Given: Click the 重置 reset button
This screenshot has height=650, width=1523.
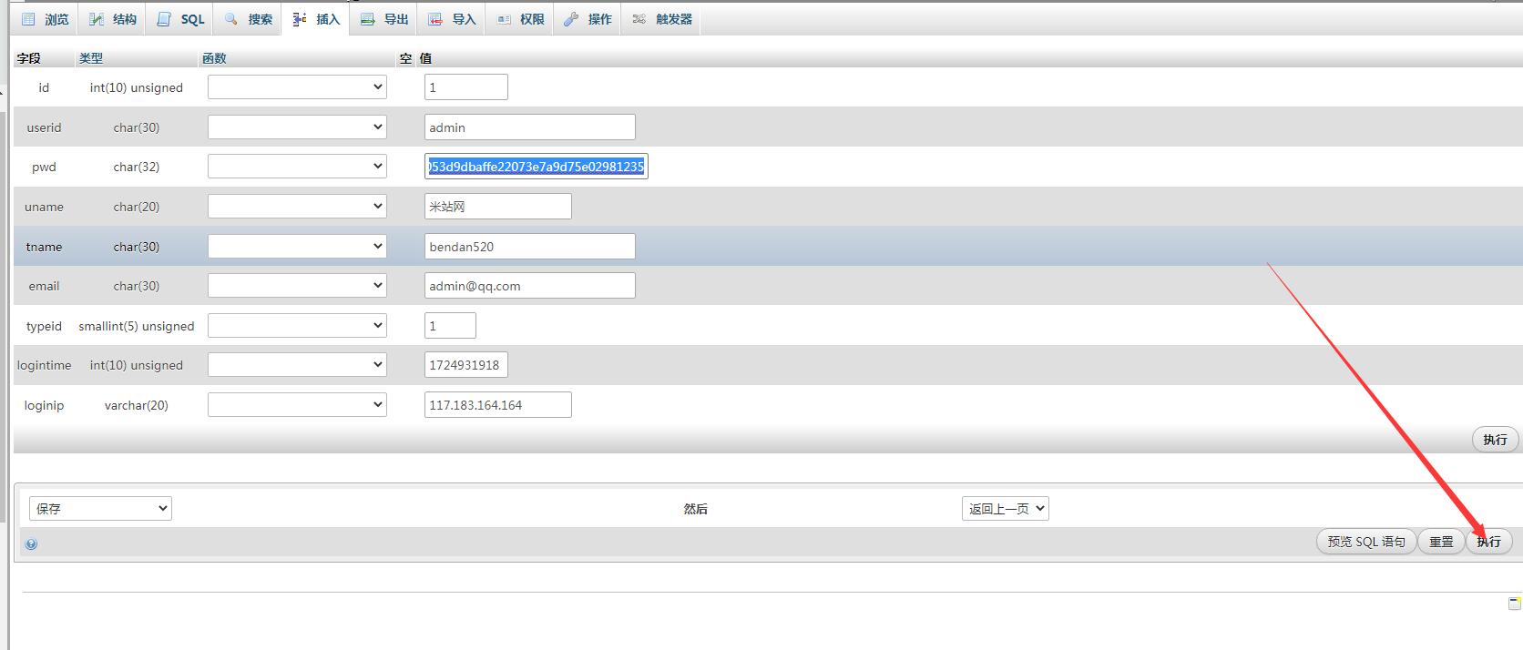Looking at the screenshot, I should (1441, 542).
